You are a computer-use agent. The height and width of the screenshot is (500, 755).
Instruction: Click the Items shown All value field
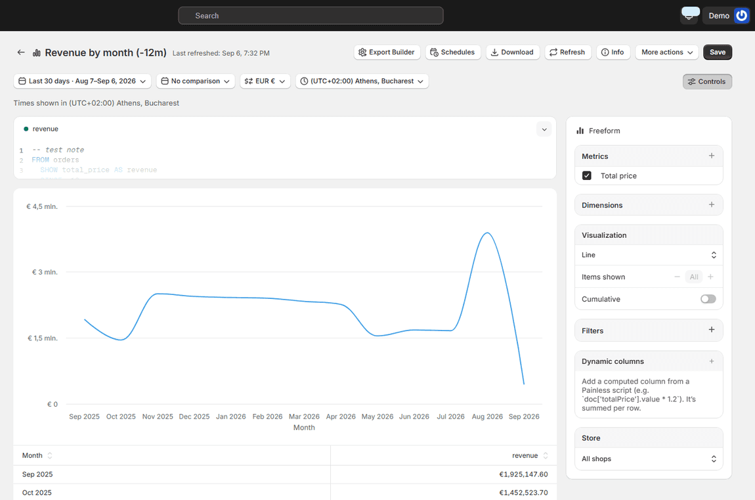(693, 277)
